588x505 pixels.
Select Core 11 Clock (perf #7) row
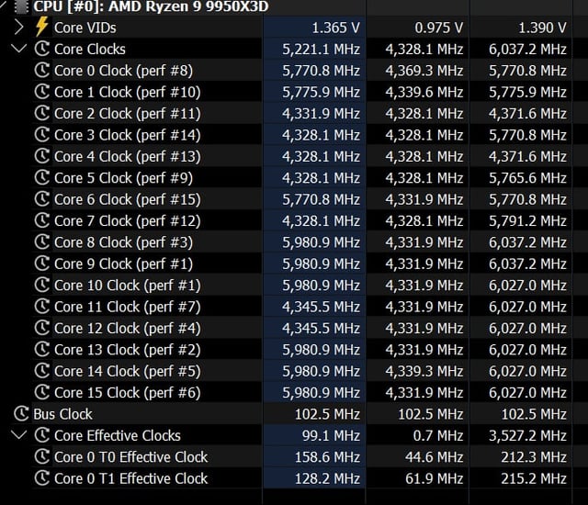tap(128, 307)
